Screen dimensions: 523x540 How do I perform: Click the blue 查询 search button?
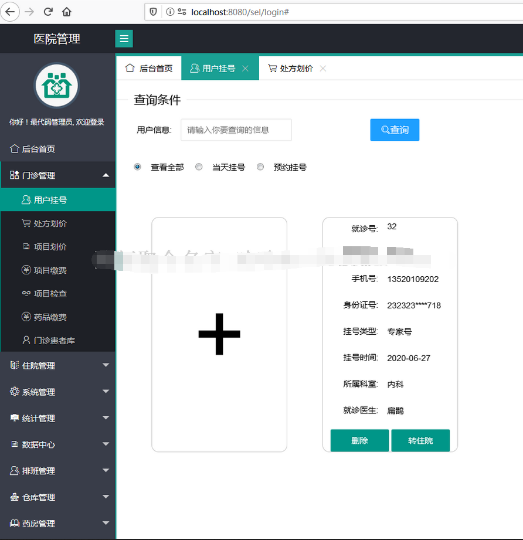[x=395, y=130]
